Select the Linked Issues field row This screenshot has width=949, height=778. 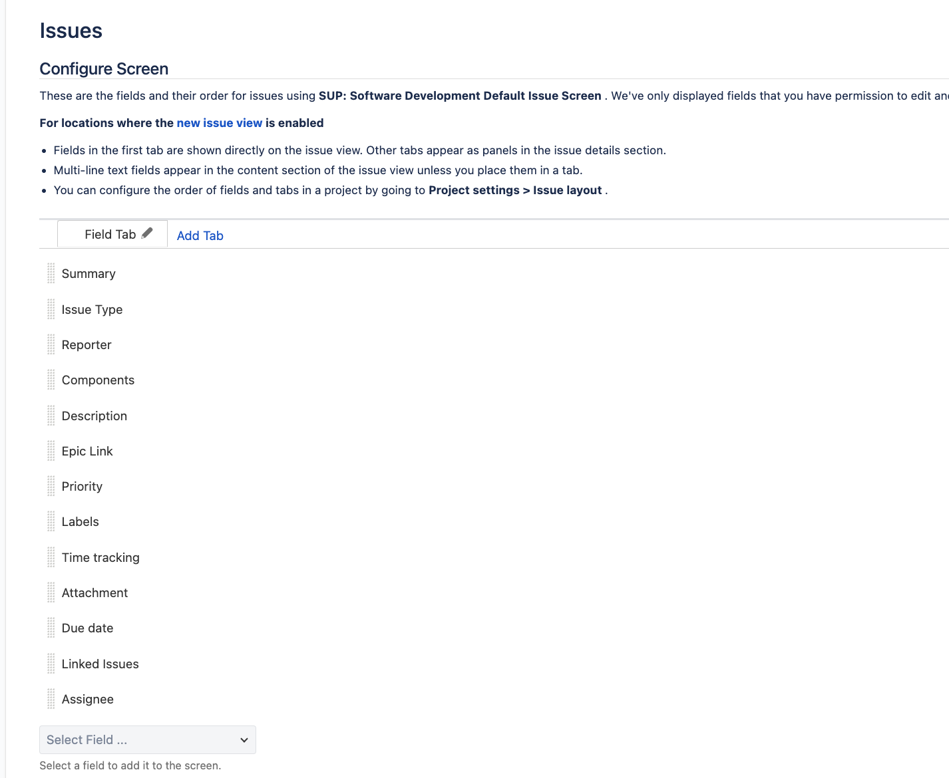[494, 664]
